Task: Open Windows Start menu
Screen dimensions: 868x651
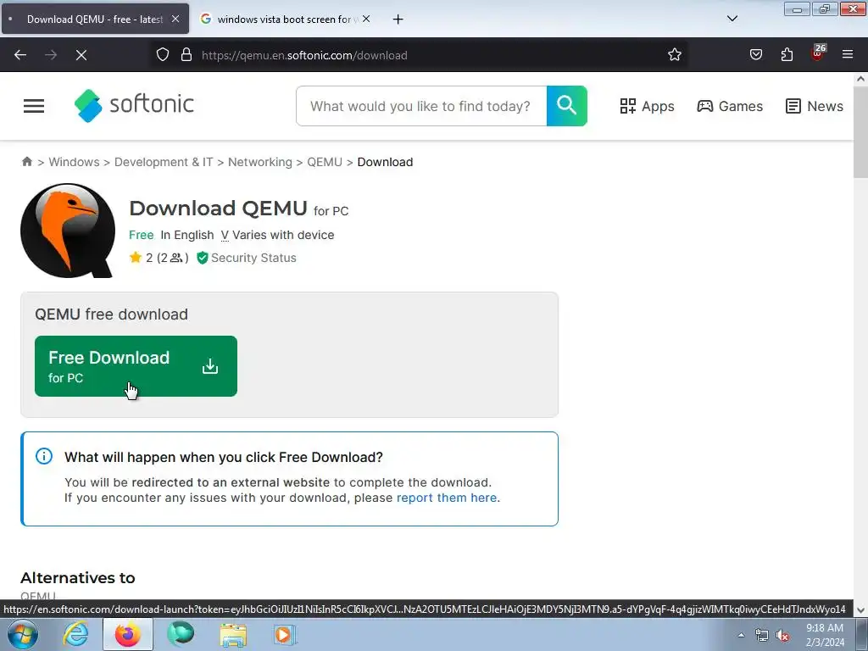Action: click(23, 634)
